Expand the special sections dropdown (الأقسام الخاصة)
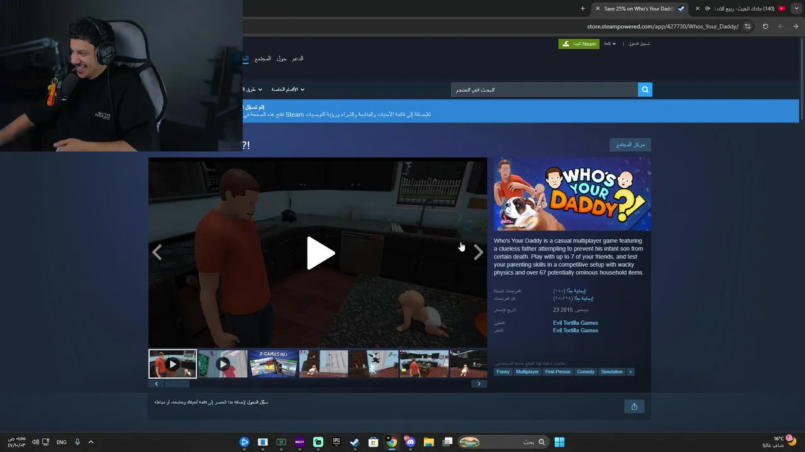Image resolution: width=805 pixels, height=452 pixels. click(x=288, y=90)
